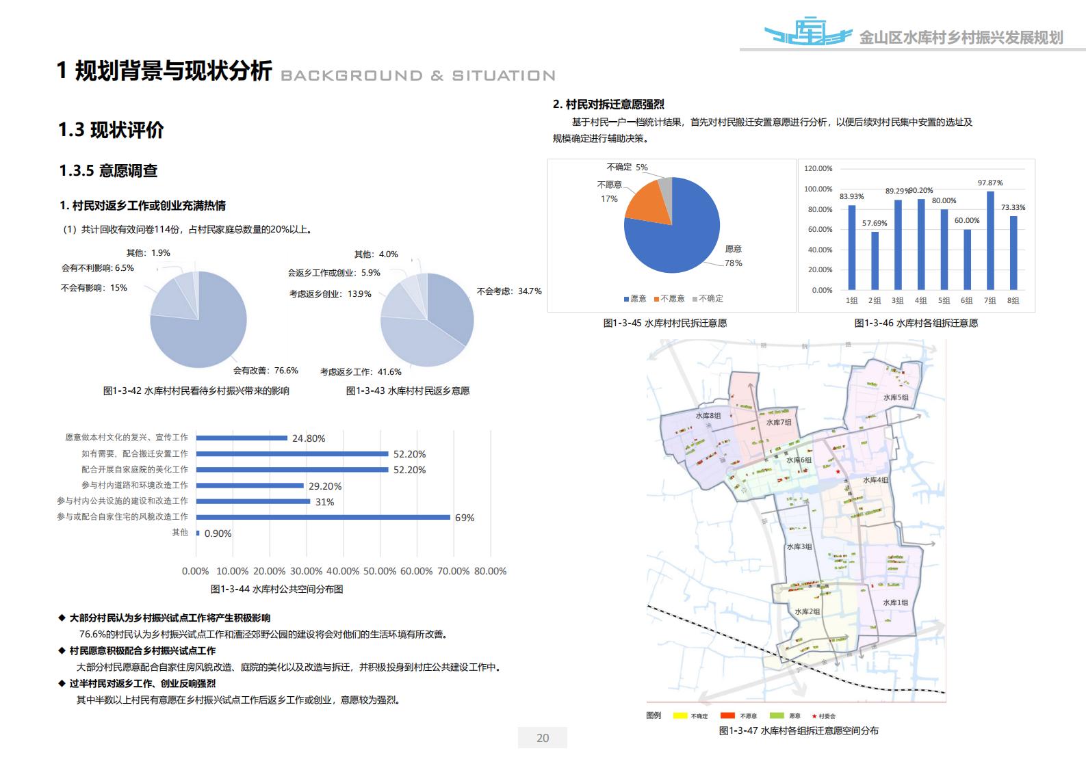Click the red 不愿意 map legend swatch
Viewport: 1086px width, 768px height.
(728, 716)
